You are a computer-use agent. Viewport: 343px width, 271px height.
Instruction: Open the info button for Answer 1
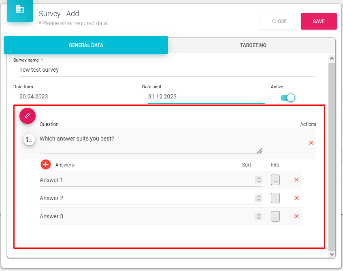tap(275, 180)
